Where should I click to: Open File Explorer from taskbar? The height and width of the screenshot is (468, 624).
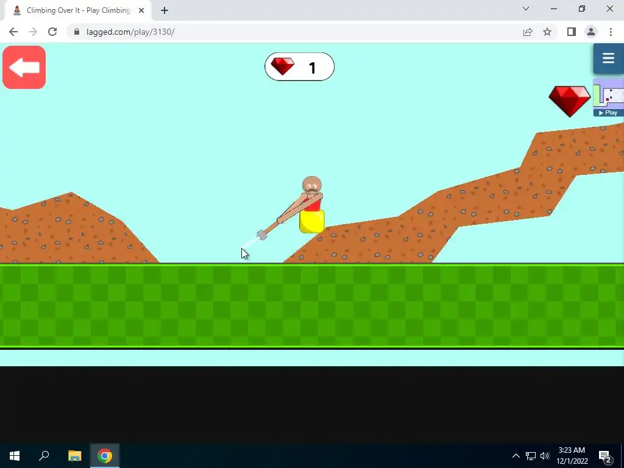click(x=74, y=456)
